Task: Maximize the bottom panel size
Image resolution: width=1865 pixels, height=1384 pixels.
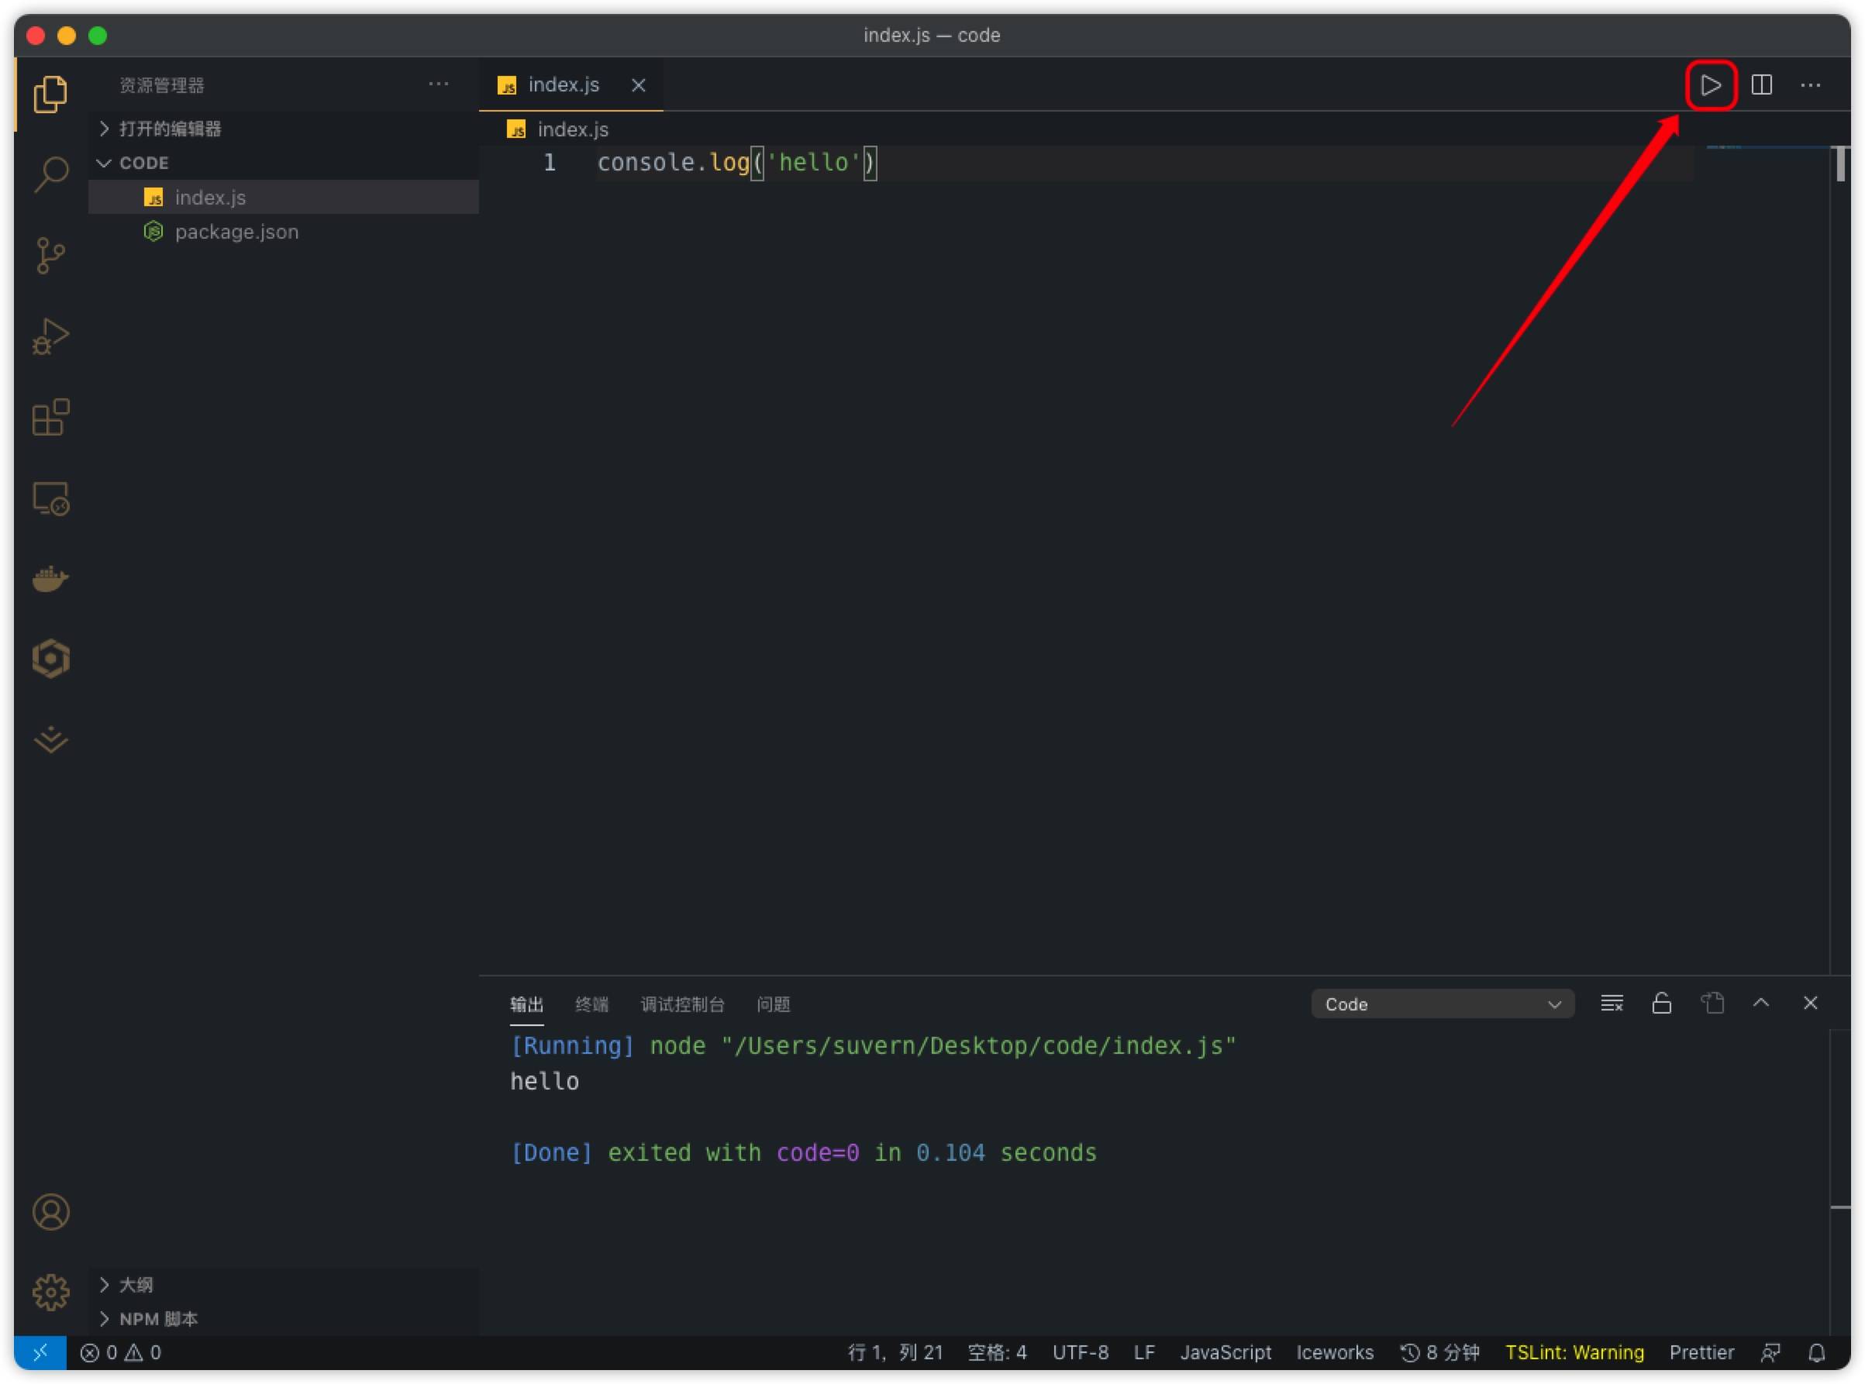Action: [x=1761, y=1002]
